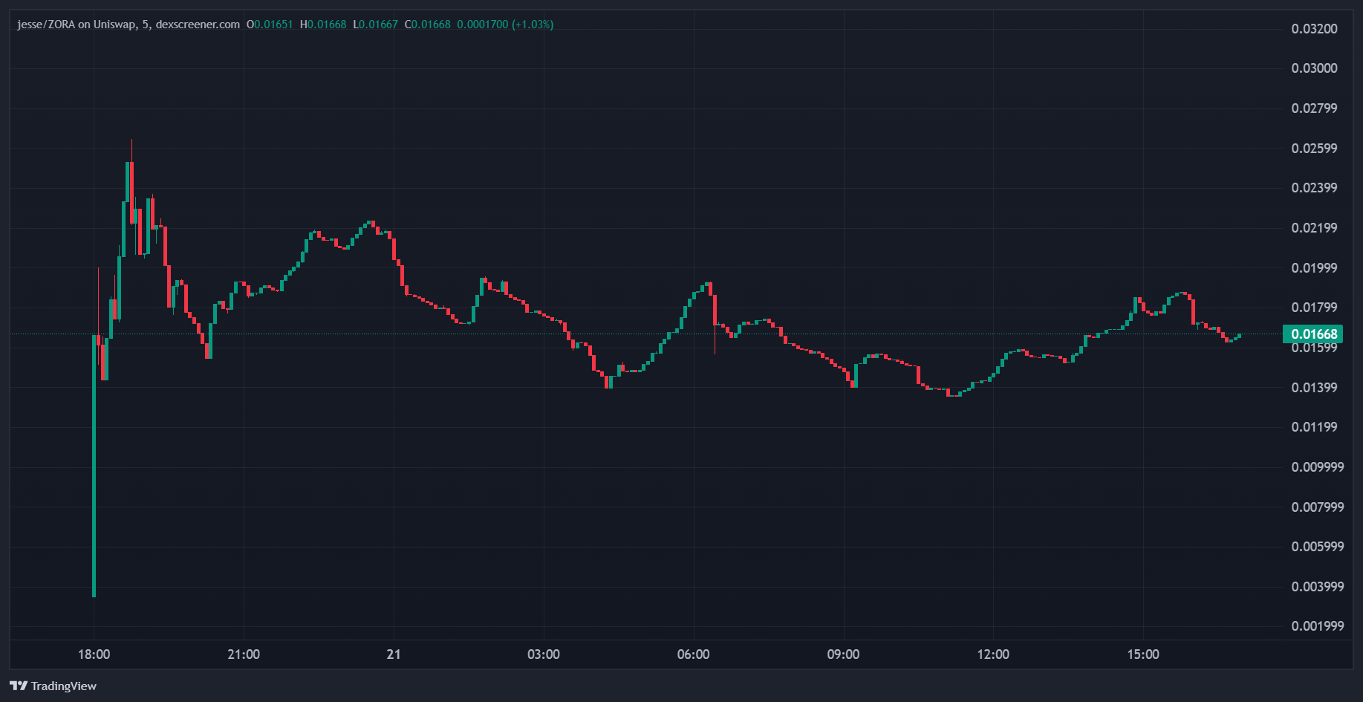Select the 0.001999 price axis label
Screen dimensions: 1363x702
(x=1317, y=626)
